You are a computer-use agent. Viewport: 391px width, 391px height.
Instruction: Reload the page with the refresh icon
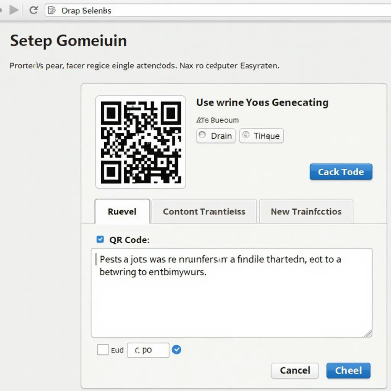(34, 10)
